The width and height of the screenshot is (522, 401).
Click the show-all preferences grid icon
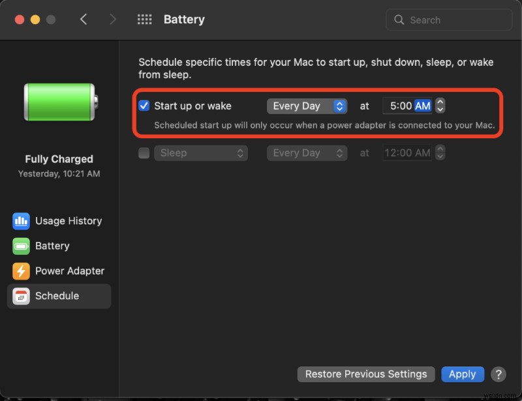[144, 19]
